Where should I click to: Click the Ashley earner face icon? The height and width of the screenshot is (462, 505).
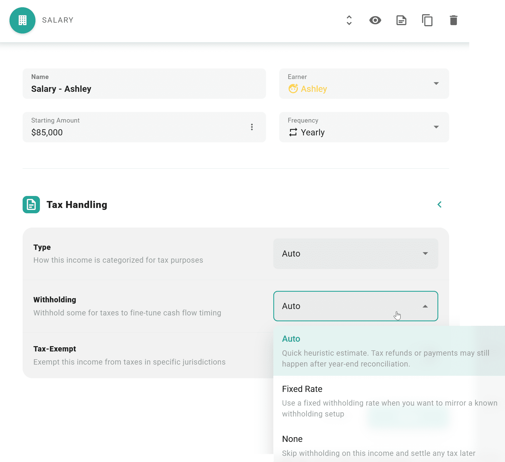(293, 89)
